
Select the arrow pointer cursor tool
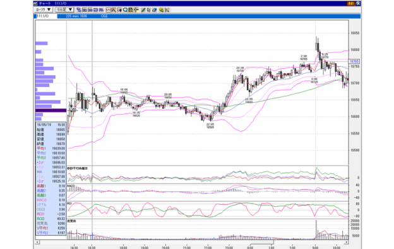[148, 10]
